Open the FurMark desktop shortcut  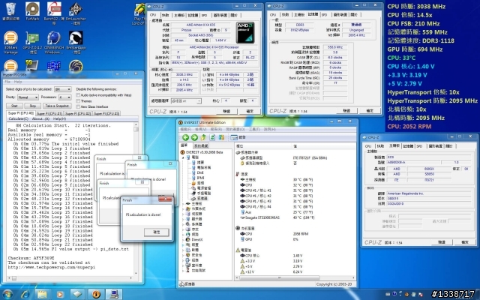click(x=32, y=11)
